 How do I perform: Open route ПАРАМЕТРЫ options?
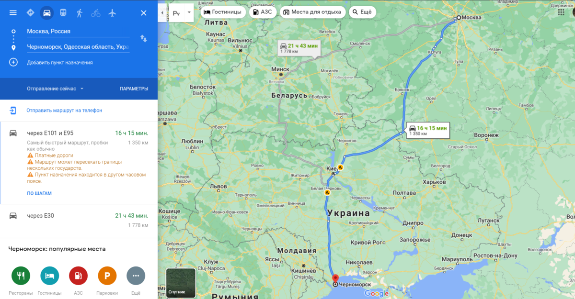pos(134,89)
